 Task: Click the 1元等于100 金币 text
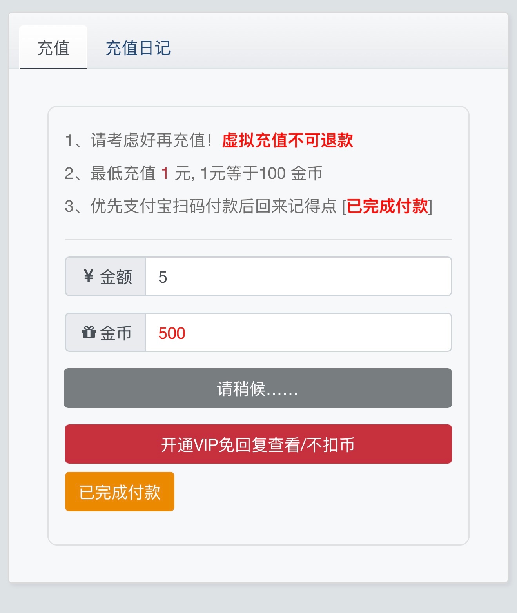click(x=261, y=173)
